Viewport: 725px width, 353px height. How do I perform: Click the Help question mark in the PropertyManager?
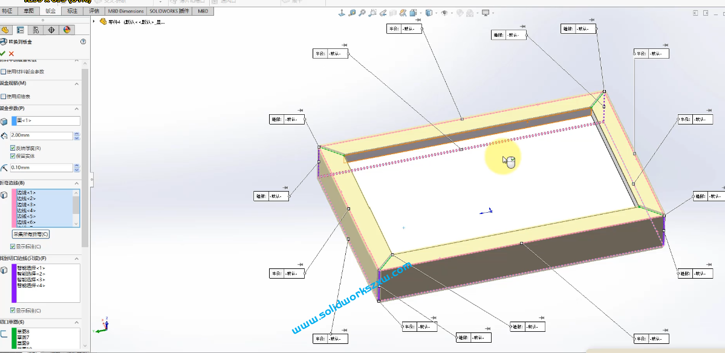[83, 42]
